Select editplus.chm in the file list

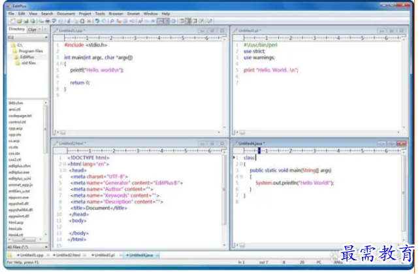20,166
